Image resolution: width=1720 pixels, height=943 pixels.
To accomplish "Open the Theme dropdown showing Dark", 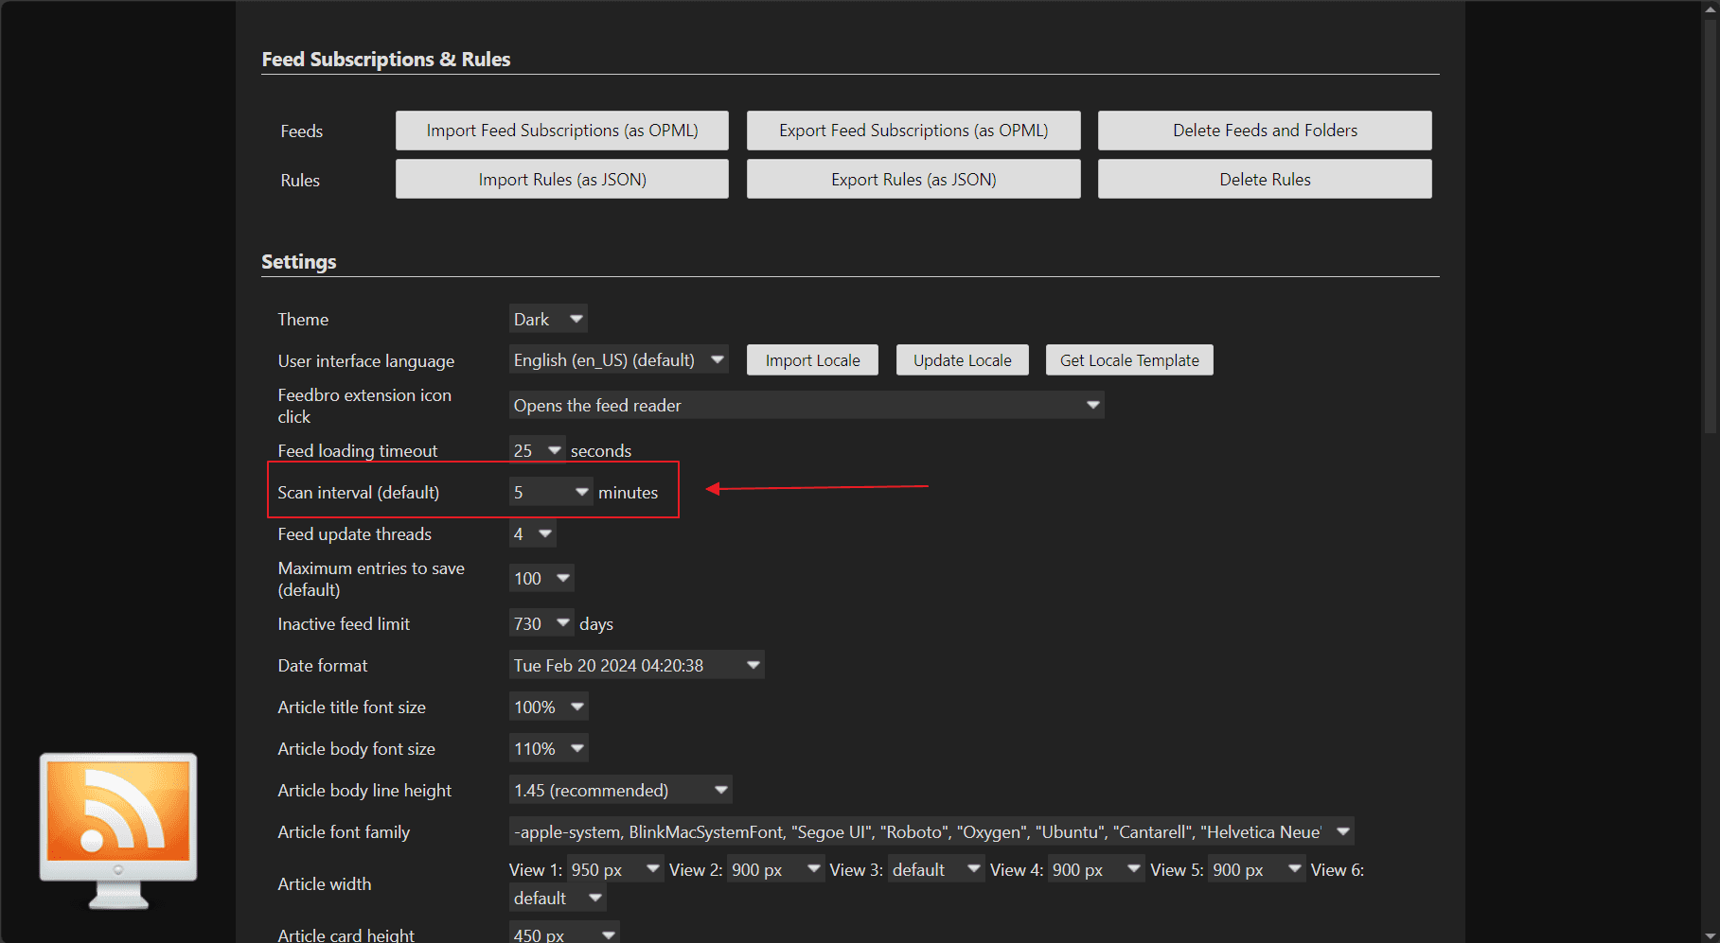I will [x=548, y=319].
